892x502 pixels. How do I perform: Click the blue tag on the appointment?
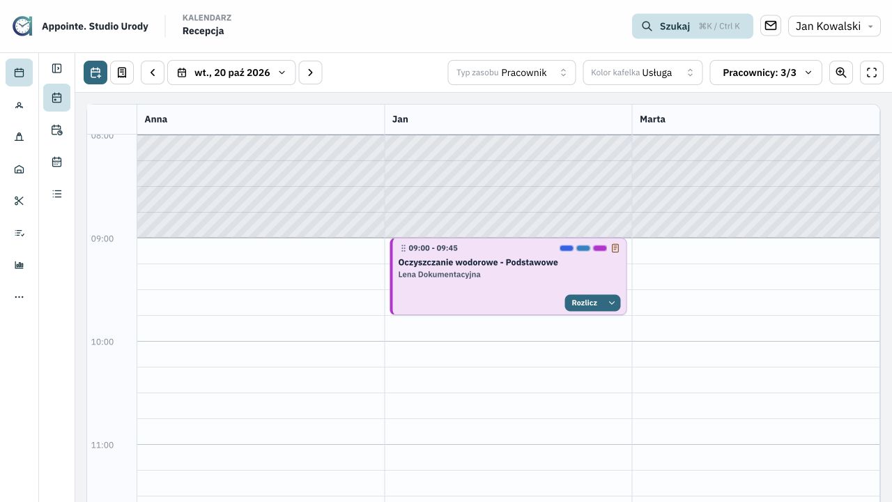[x=567, y=248]
